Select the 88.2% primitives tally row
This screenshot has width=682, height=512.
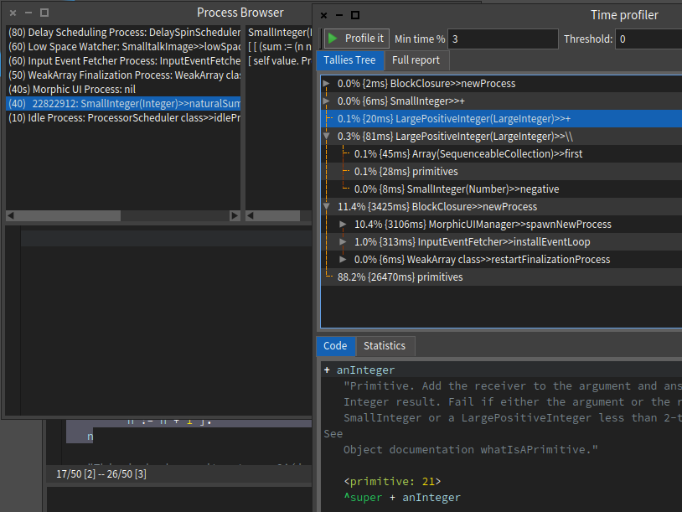tap(400, 277)
